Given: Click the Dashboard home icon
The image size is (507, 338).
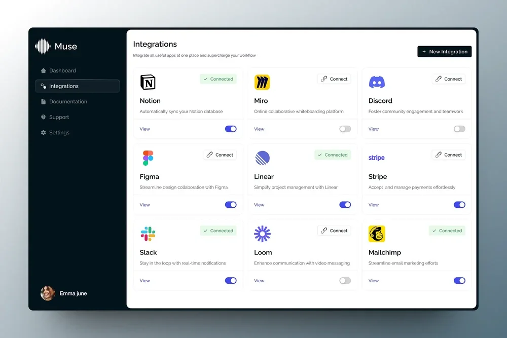Looking at the screenshot, I should 43,70.
